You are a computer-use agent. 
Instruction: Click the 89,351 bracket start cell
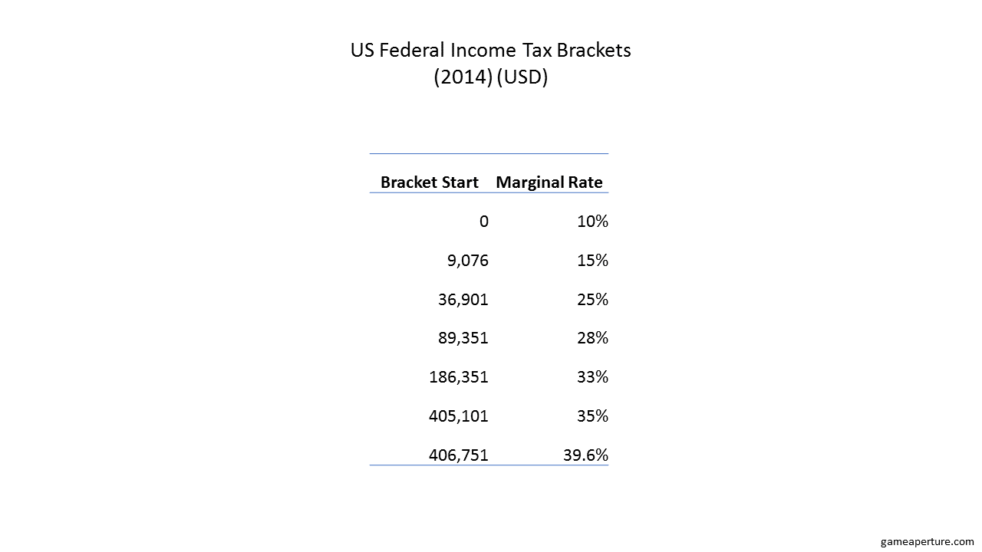click(463, 339)
